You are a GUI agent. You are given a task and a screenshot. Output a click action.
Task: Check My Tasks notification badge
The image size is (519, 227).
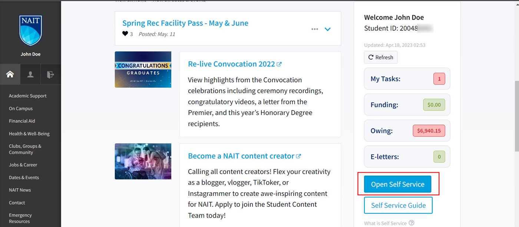[439, 78]
